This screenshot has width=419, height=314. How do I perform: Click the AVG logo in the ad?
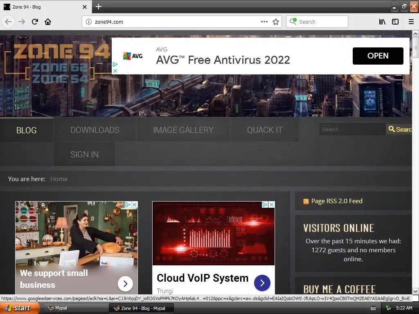pos(133,56)
